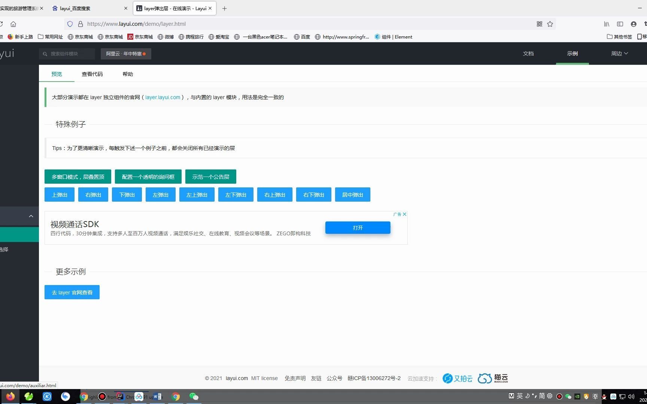Open Word from the taskbar
Viewport: 647px width, 404px height.
point(157,397)
